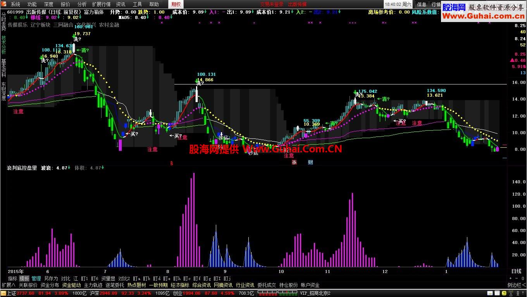Open the 资讯 menu

coord(121,4)
